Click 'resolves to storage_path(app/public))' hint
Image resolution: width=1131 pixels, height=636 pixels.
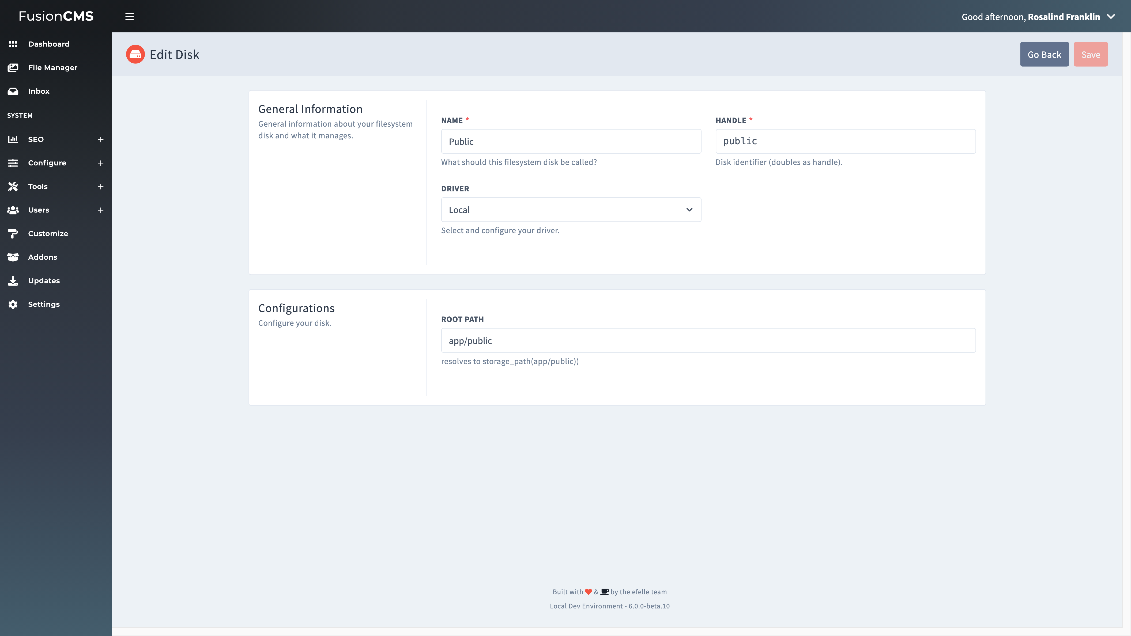point(510,361)
